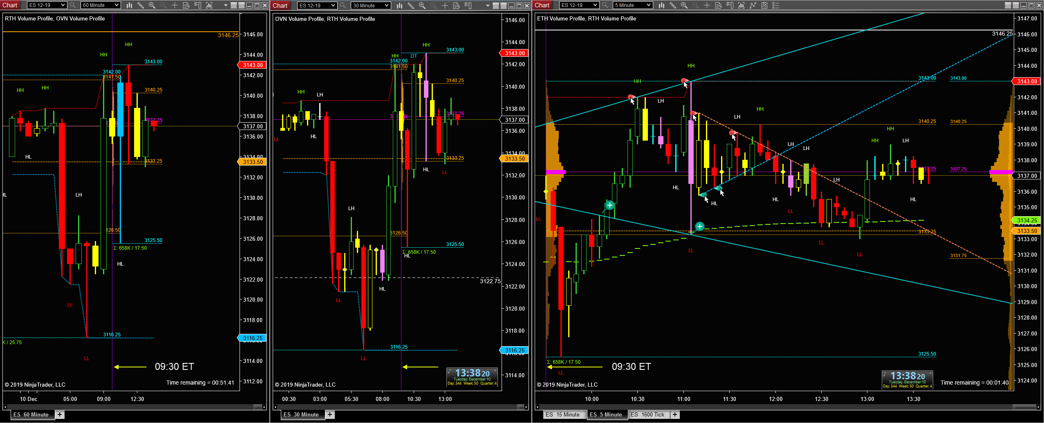Open Chart Trader in the 30 Minute chart

468,5
